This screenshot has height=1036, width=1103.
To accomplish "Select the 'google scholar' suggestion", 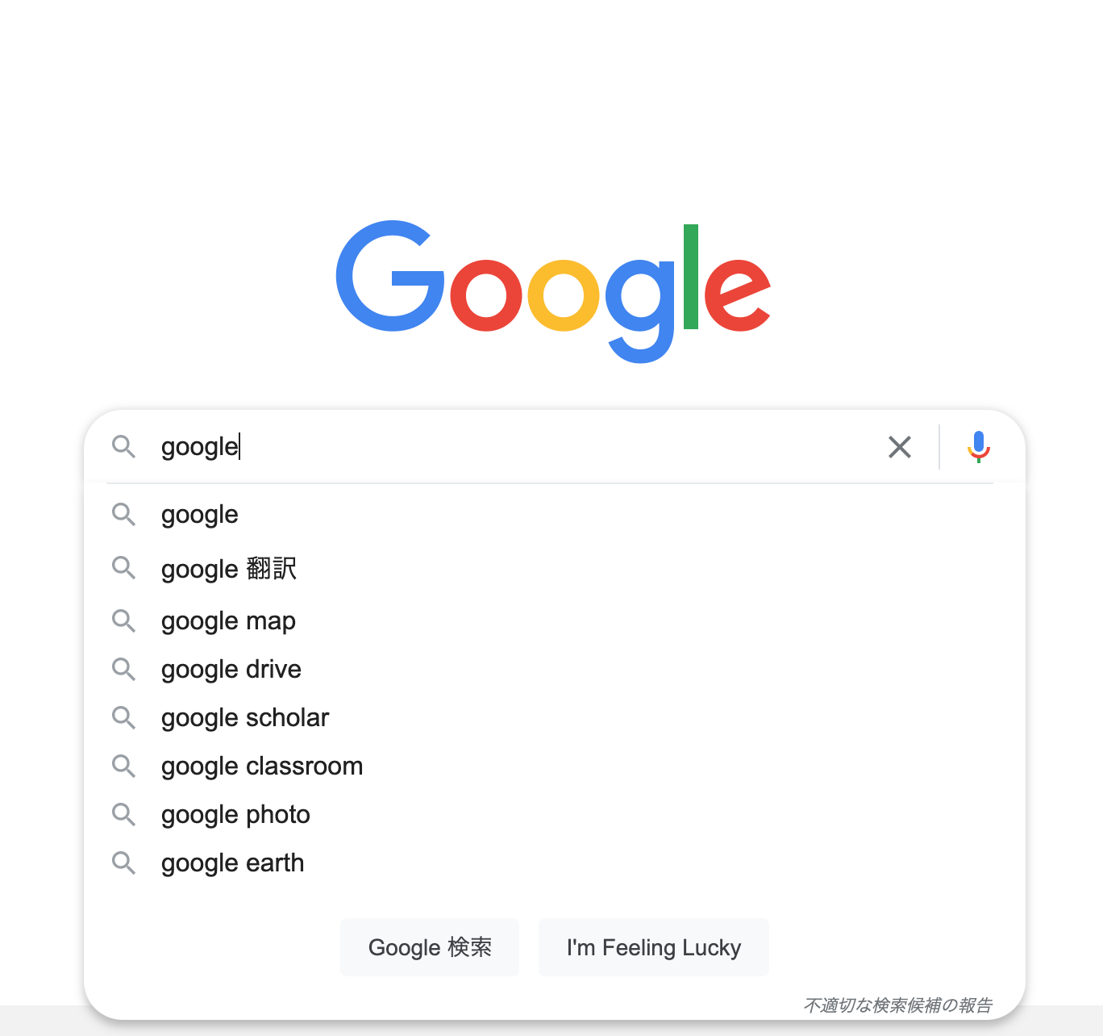I will [244, 717].
